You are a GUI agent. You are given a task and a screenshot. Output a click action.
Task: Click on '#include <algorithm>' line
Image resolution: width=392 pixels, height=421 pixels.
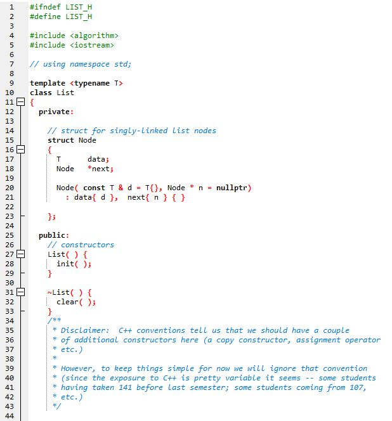tap(74, 36)
